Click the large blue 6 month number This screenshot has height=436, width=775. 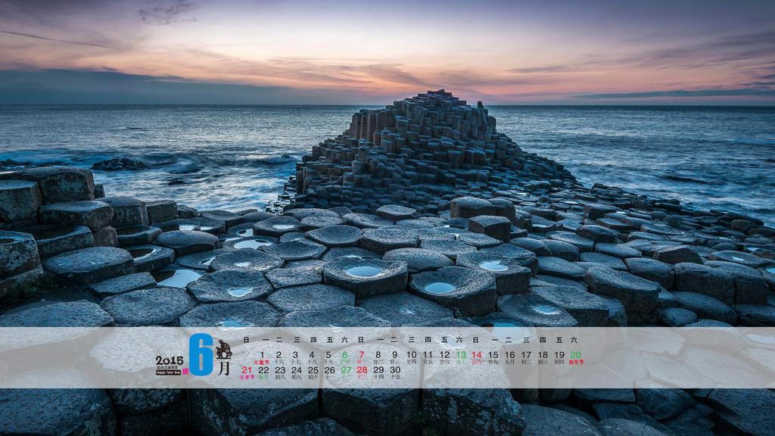point(201,355)
